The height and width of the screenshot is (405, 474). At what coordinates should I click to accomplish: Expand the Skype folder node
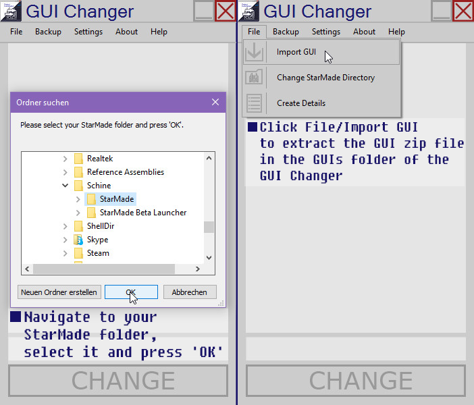click(65, 240)
